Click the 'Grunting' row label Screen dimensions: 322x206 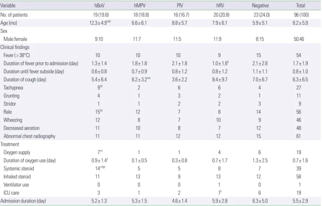point(11,96)
